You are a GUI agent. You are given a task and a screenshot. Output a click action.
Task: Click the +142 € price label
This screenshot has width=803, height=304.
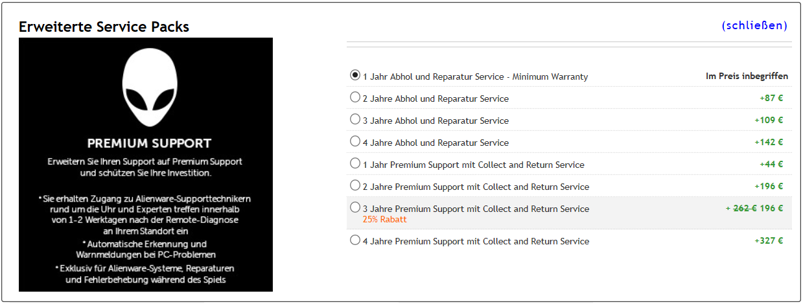coord(769,143)
